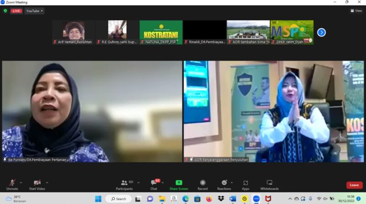Click the red LIVE indicator badge
Image resolution: width=366 pixels, height=204 pixels.
tap(16, 11)
